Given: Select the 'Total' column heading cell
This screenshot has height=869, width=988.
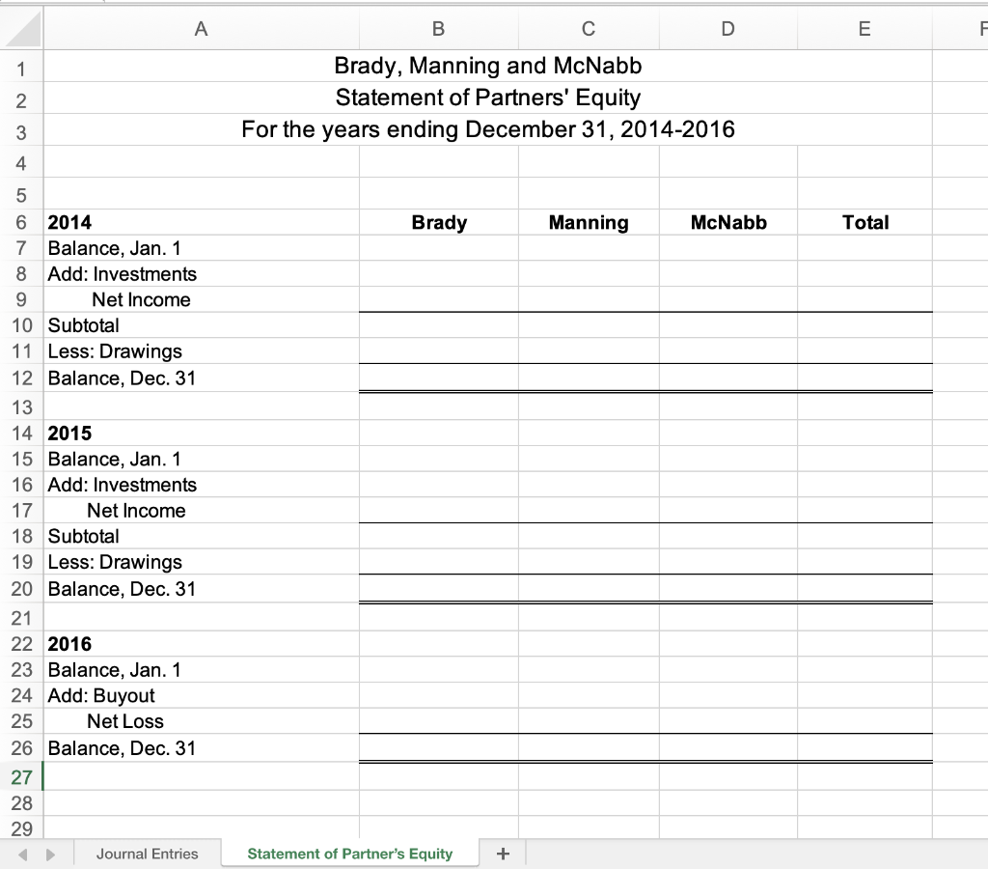Looking at the screenshot, I should (864, 222).
